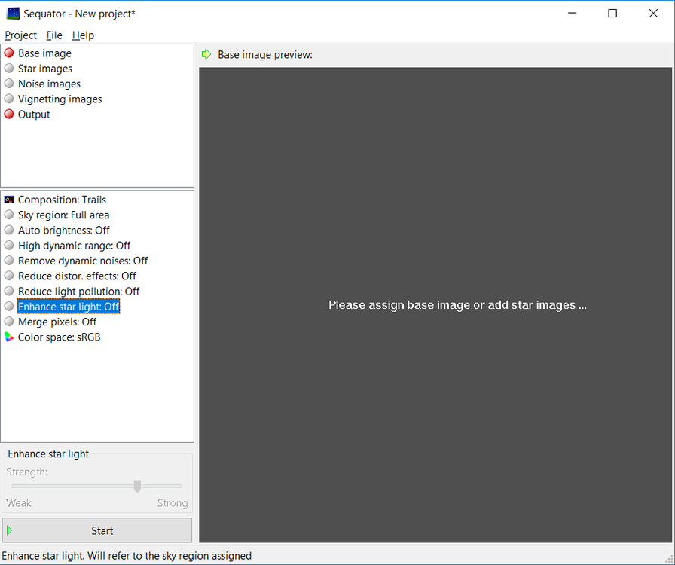Select Merge pixels: Off option
675x565 pixels.
point(57,322)
